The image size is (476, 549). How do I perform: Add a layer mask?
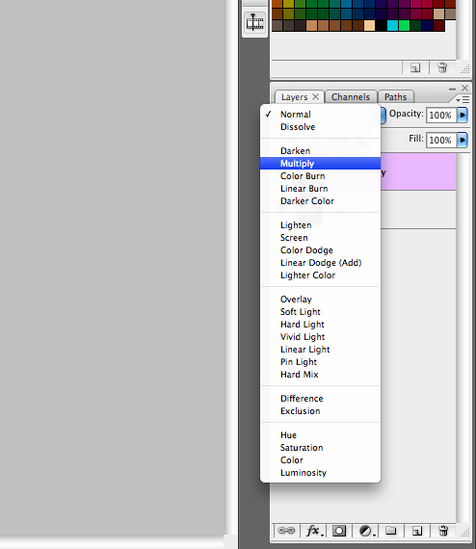339,531
